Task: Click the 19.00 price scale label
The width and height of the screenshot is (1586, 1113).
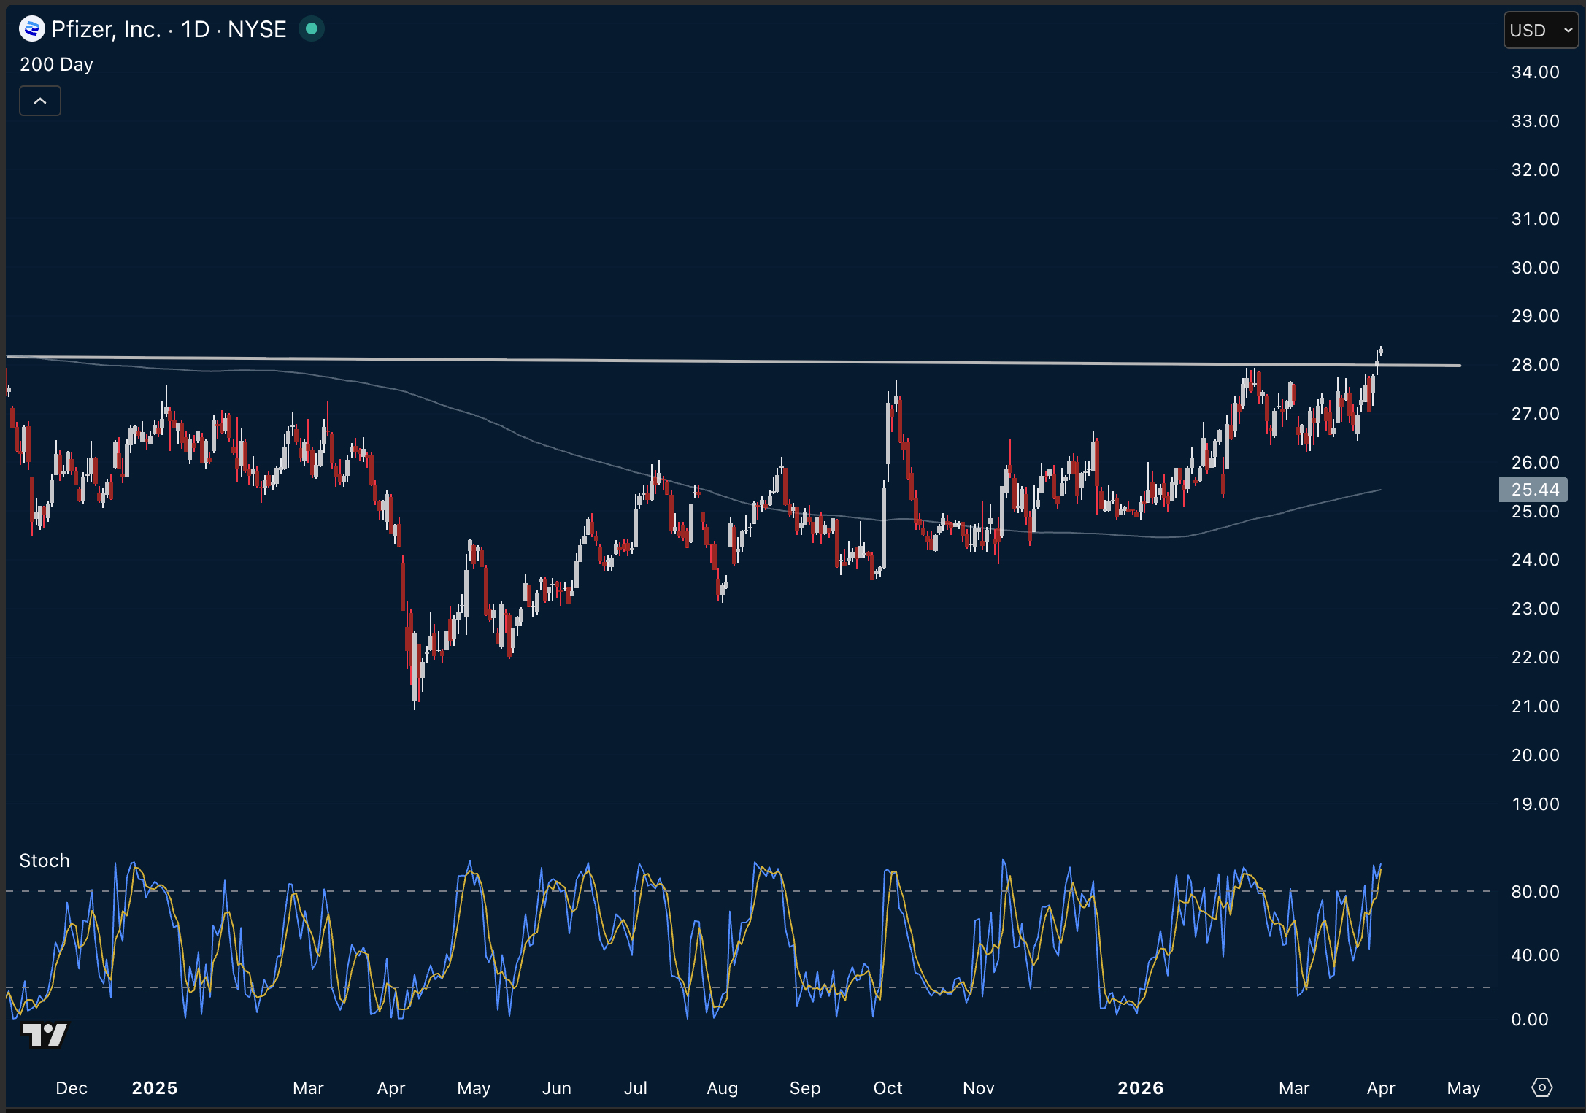Action: coord(1535,804)
